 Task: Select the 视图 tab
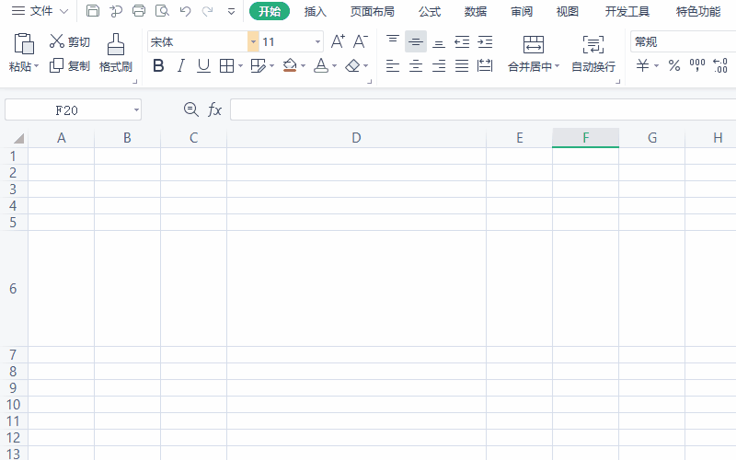(568, 11)
